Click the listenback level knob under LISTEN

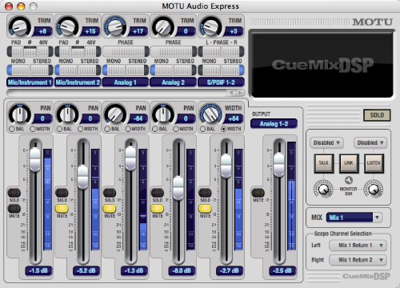coord(374,189)
